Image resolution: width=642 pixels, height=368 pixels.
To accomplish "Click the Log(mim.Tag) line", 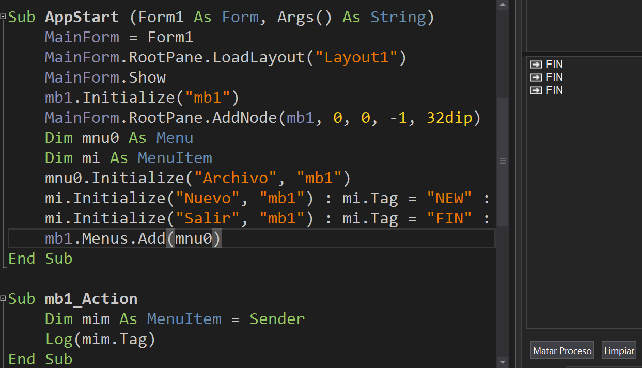I will click(100, 339).
